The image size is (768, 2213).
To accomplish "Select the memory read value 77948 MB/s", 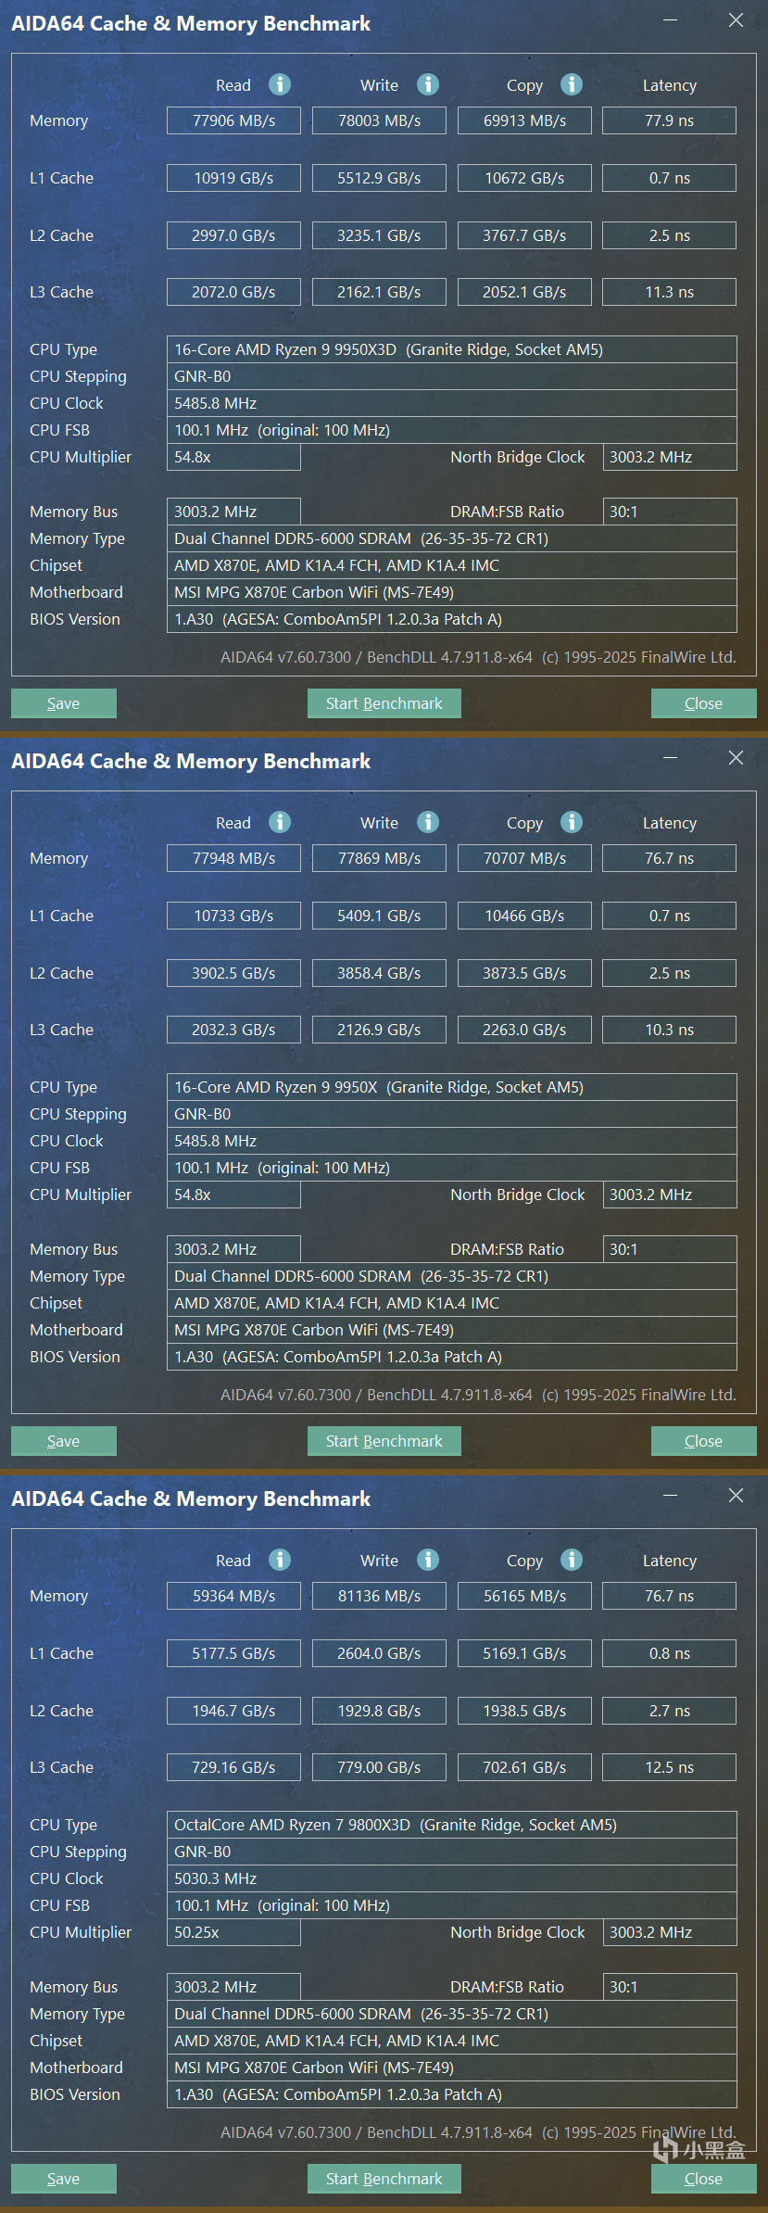I will 233,858.
